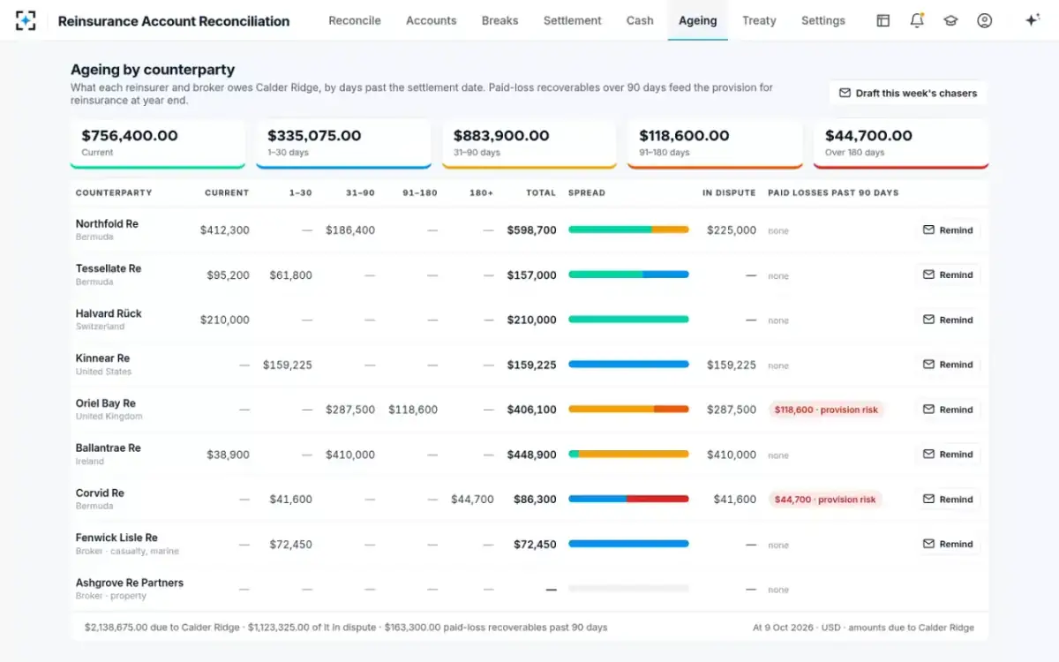The height and width of the screenshot is (662, 1059).
Task: Click Northfold Re total $598,700
Action: coord(531,230)
